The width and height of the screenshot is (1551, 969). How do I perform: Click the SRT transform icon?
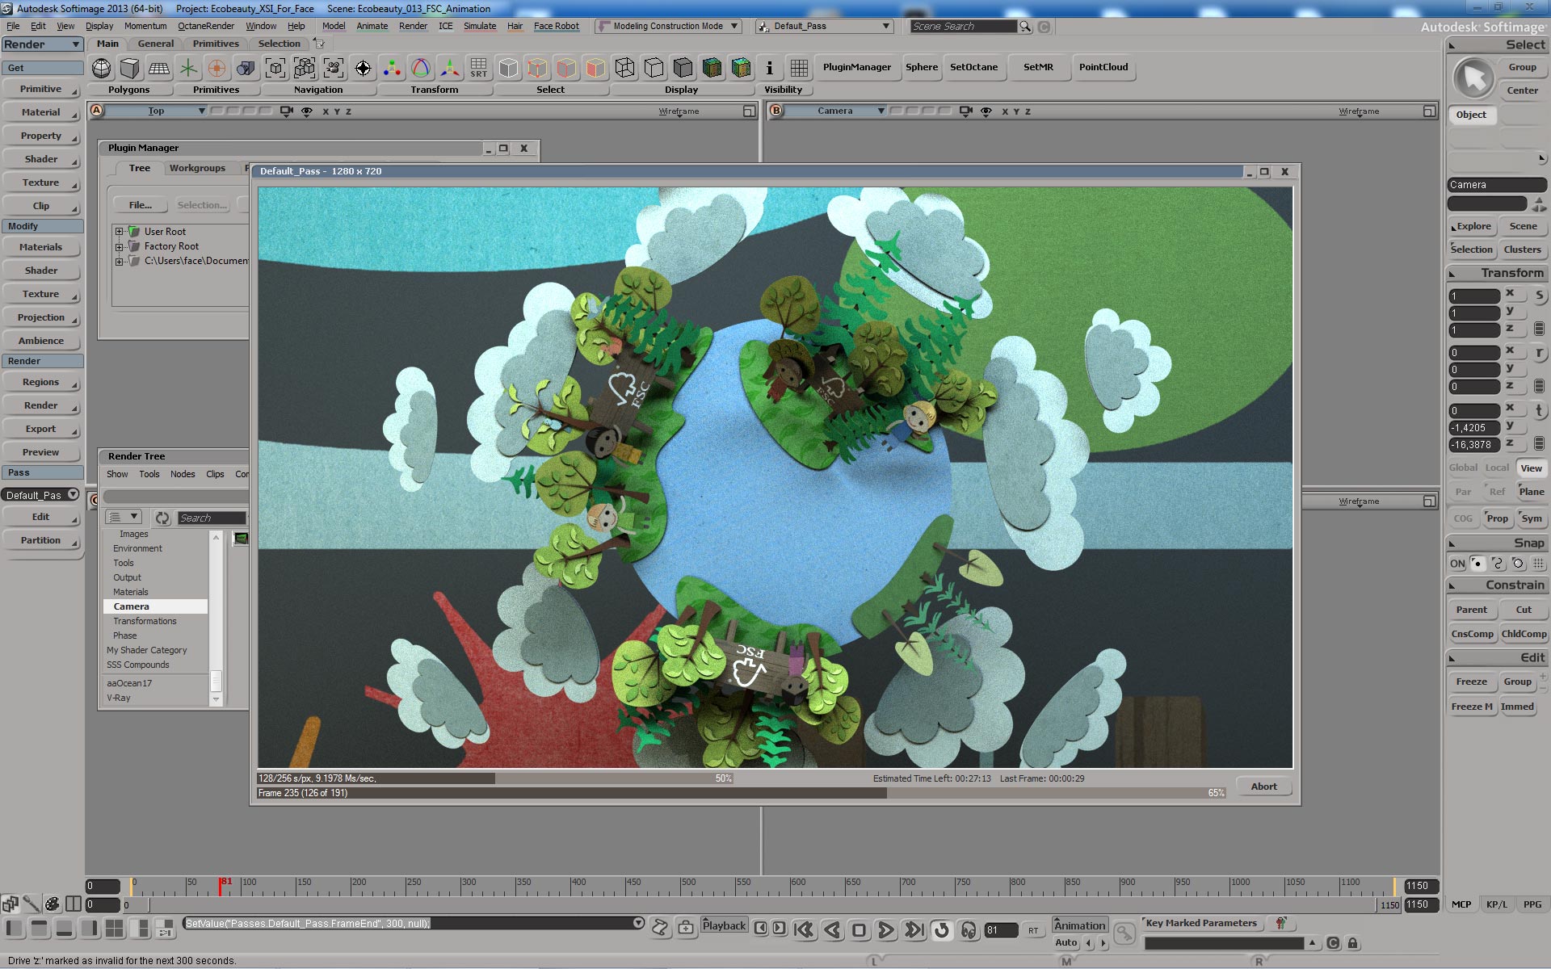(x=478, y=68)
